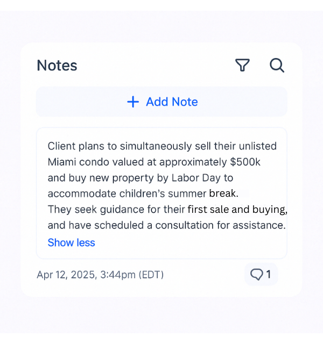
Task: Click the magnifier search icon in Notes
Action: [x=277, y=66]
